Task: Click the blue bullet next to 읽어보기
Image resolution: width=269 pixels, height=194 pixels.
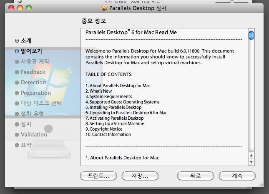Action: pos(17,51)
